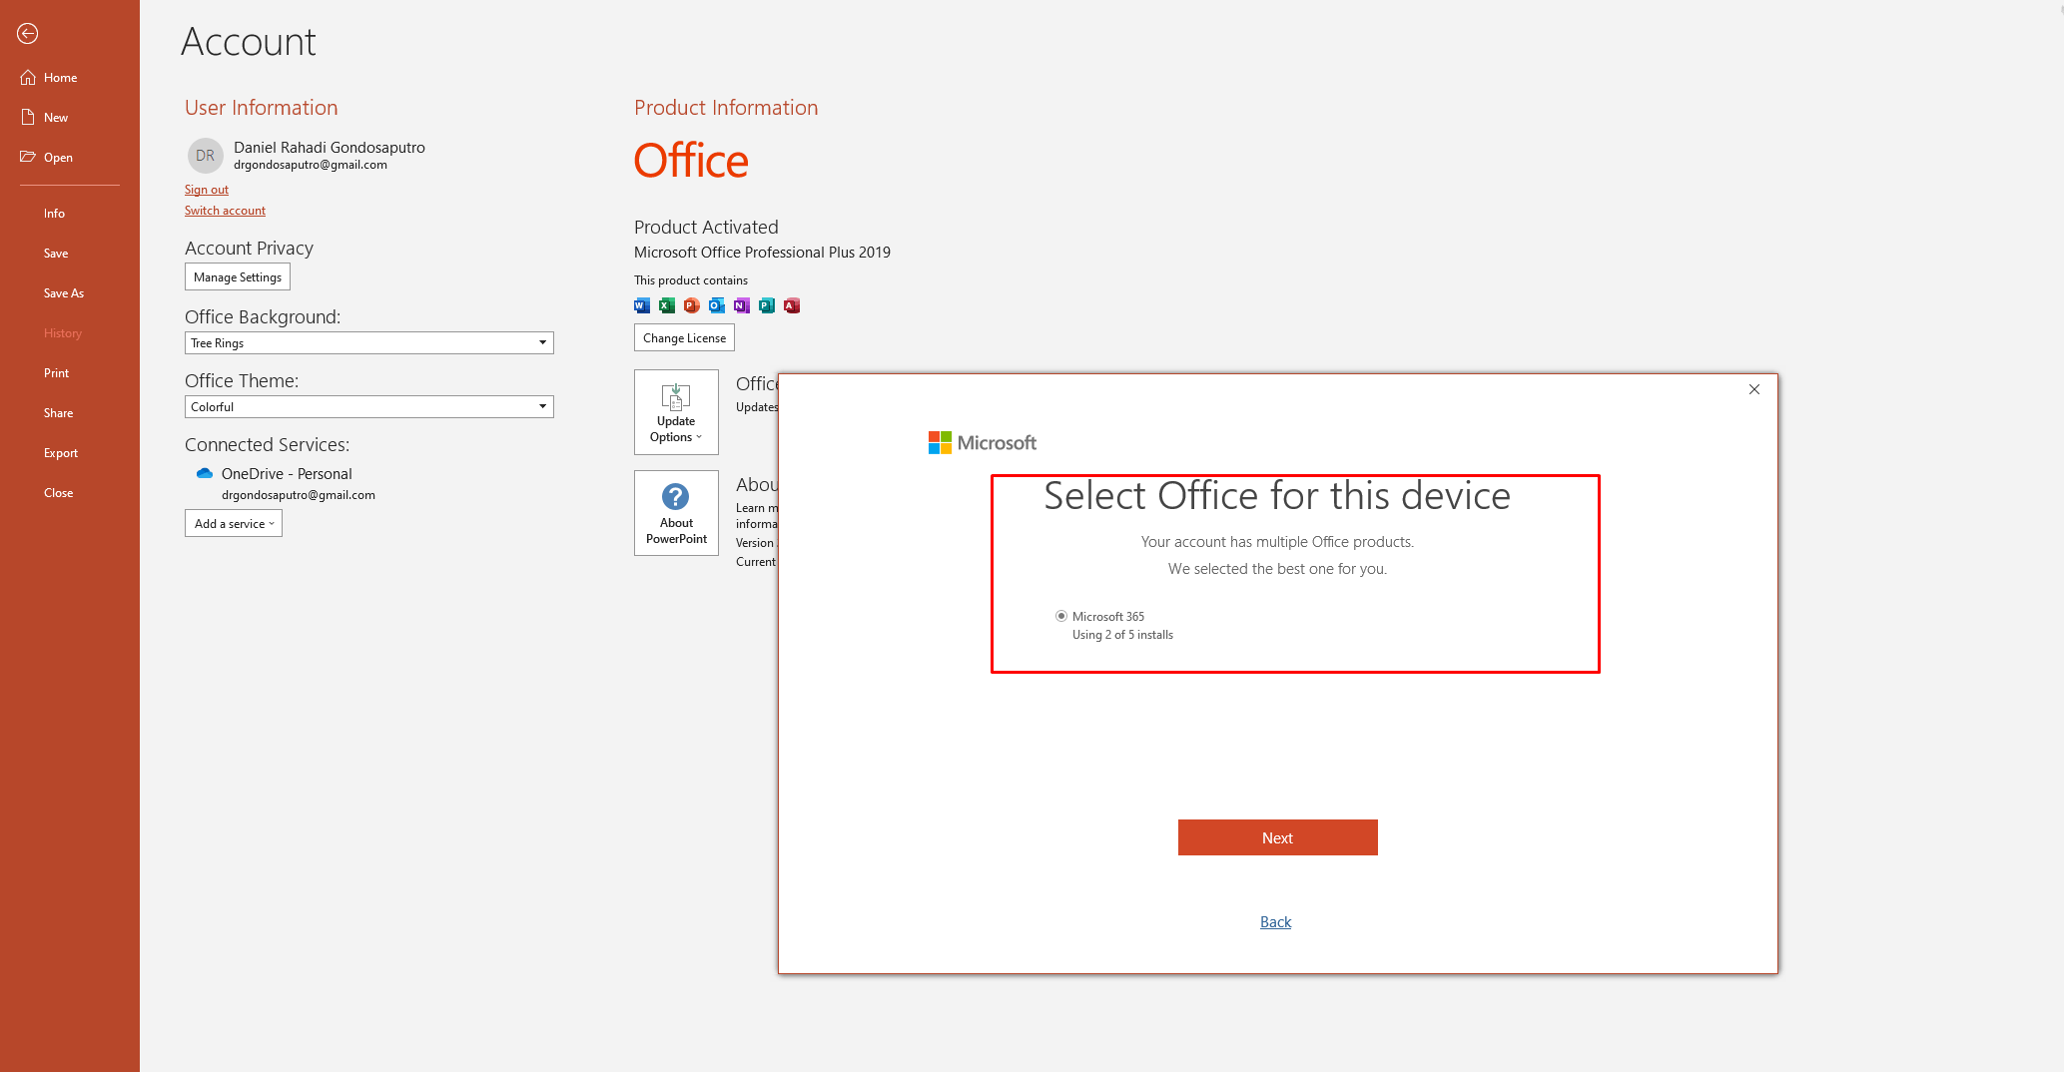The height and width of the screenshot is (1072, 2064).
Task: Click Next in the Microsoft dialog
Action: pos(1277,838)
